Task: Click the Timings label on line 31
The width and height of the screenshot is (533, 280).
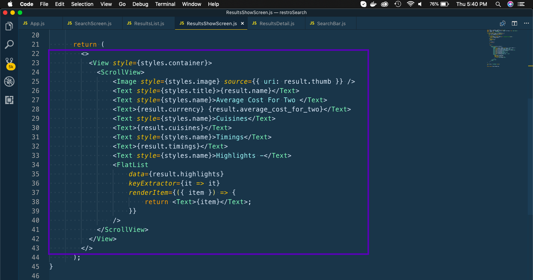Action: tap(230, 137)
